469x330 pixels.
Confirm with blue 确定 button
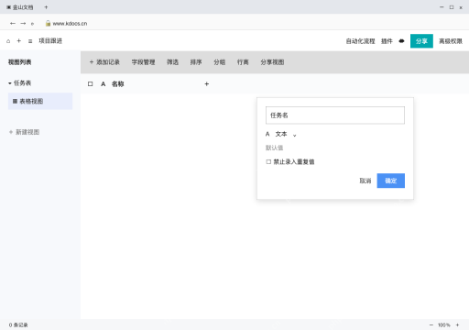391,181
